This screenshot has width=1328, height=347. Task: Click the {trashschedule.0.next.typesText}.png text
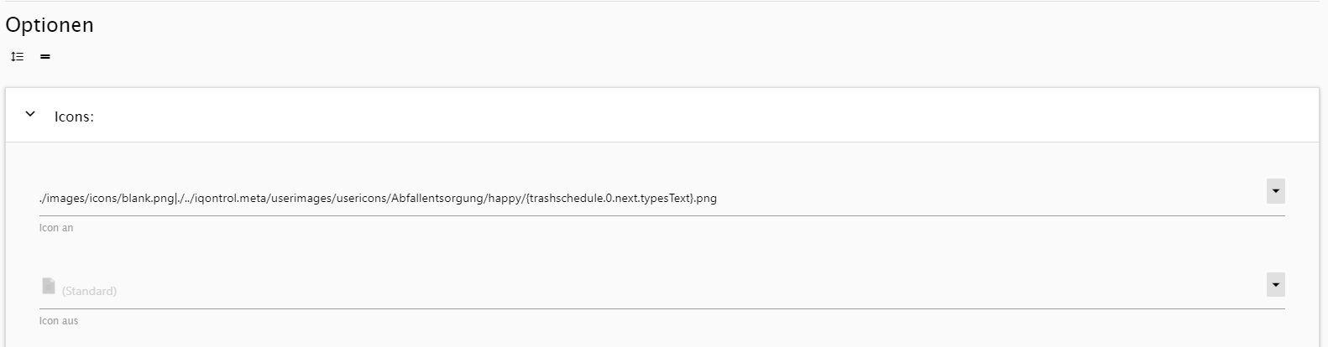621,199
